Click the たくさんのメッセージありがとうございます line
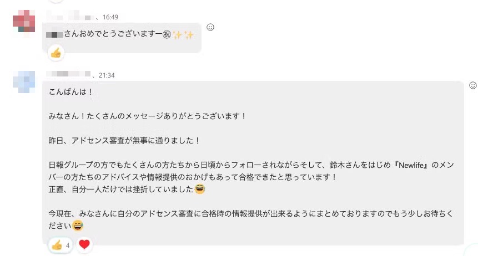This screenshot has height=256, width=478. pyautogui.click(x=147, y=116)
